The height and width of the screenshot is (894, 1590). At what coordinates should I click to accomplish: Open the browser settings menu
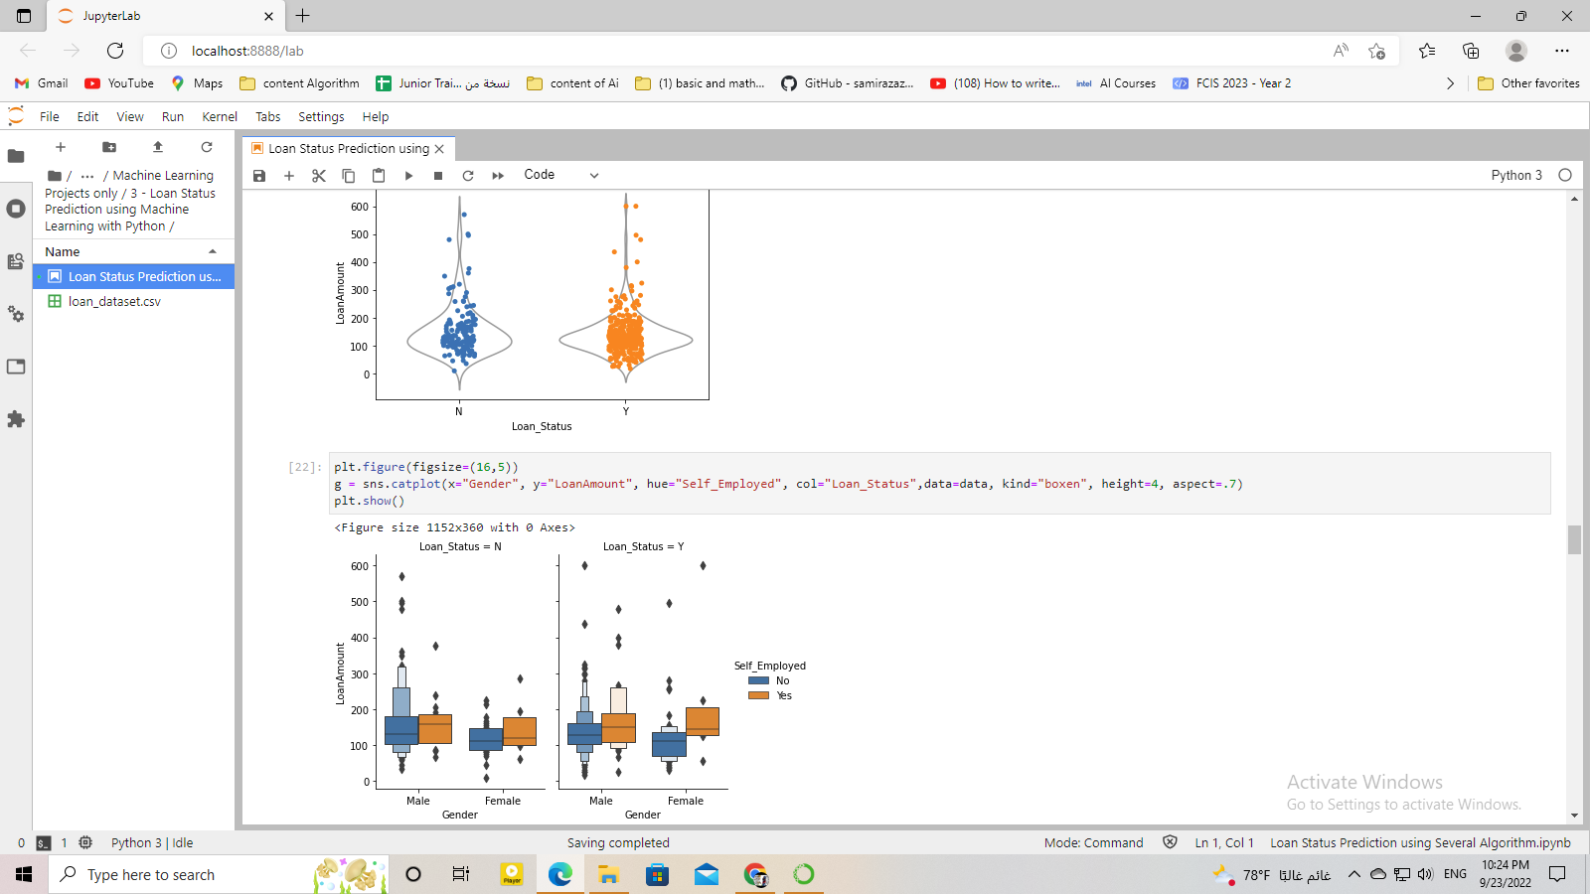pyautogui.click(x=1562, y=51)
